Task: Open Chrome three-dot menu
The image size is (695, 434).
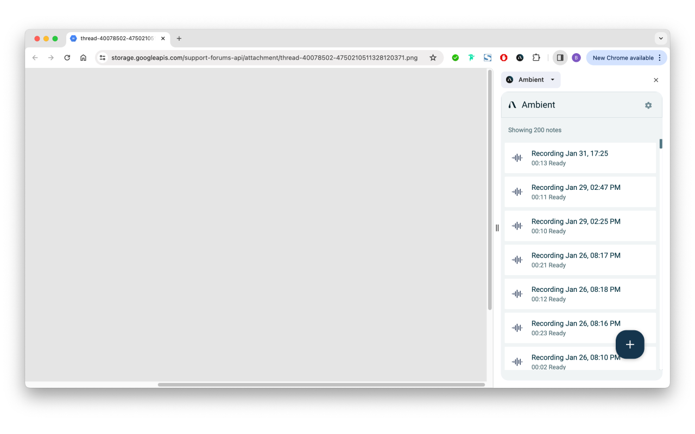Action: coord(660,58)
